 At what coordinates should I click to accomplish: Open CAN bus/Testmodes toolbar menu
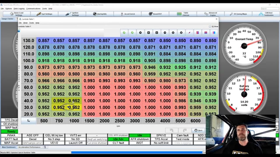pyautogui.click(x=266, y=14)
